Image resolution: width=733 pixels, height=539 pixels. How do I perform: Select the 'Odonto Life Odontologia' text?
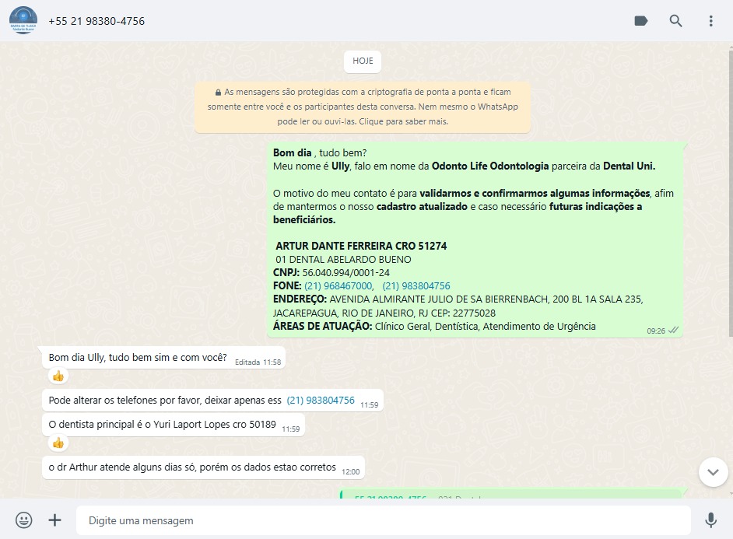[490, 166]
